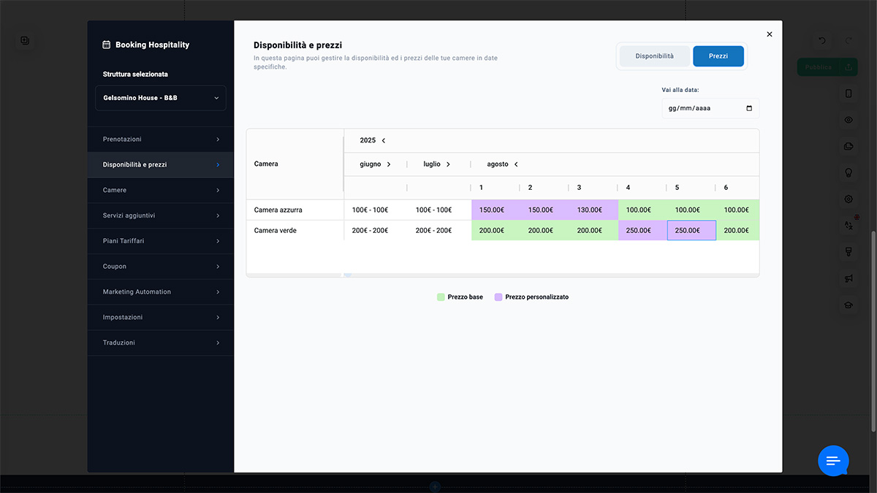Click the Camera azzurra row label
877x493 pixels.
pos(278,210)
